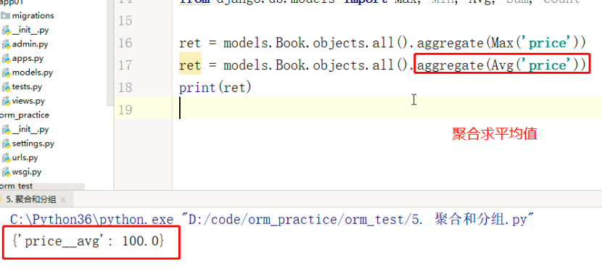Screen dimensions: 602x269
Task: Open views.py in project tree
Action: pyautogui.click(x=28, y=101)
